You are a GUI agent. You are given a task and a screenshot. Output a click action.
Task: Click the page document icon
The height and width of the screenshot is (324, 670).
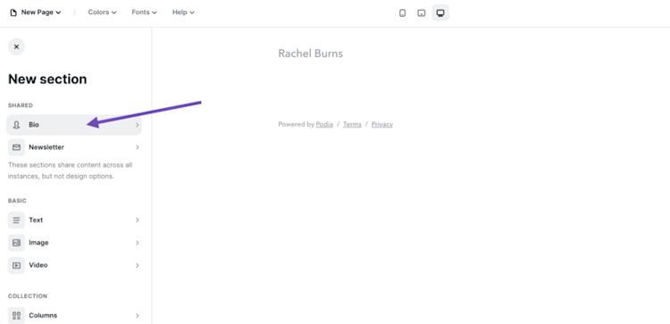tap(13, 12)
